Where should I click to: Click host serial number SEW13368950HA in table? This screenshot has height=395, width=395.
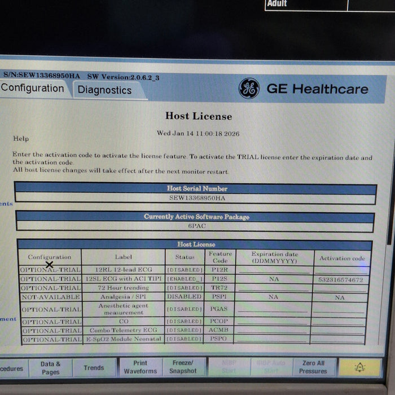coord(197,198)
